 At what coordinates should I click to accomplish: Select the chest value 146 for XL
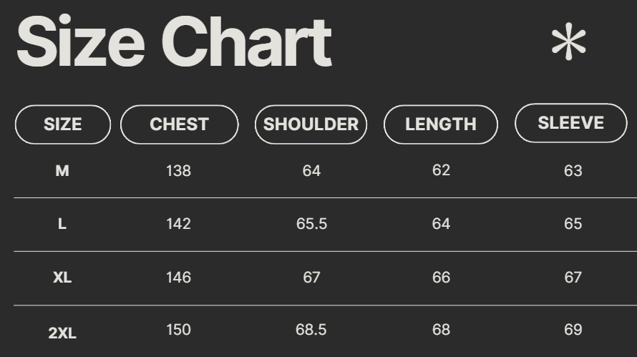178,278
